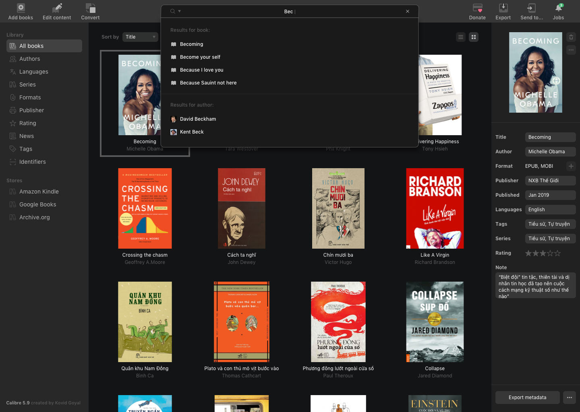Switch to grid view layout
This screenshot has height=412, width=580.
tap(474, 37)
